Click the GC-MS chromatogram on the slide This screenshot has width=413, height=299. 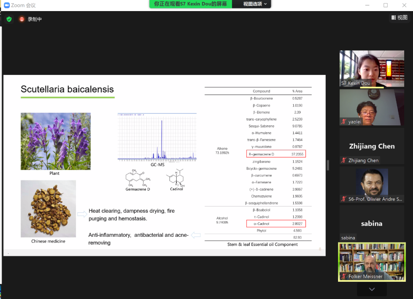pyautogui.click(x=157, y=137)
